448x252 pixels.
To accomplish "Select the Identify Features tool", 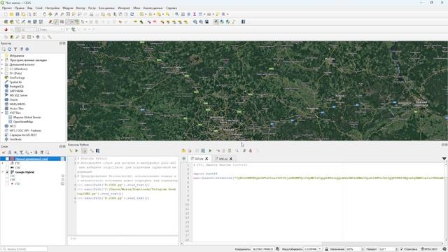I will click(x=177, y=14).
